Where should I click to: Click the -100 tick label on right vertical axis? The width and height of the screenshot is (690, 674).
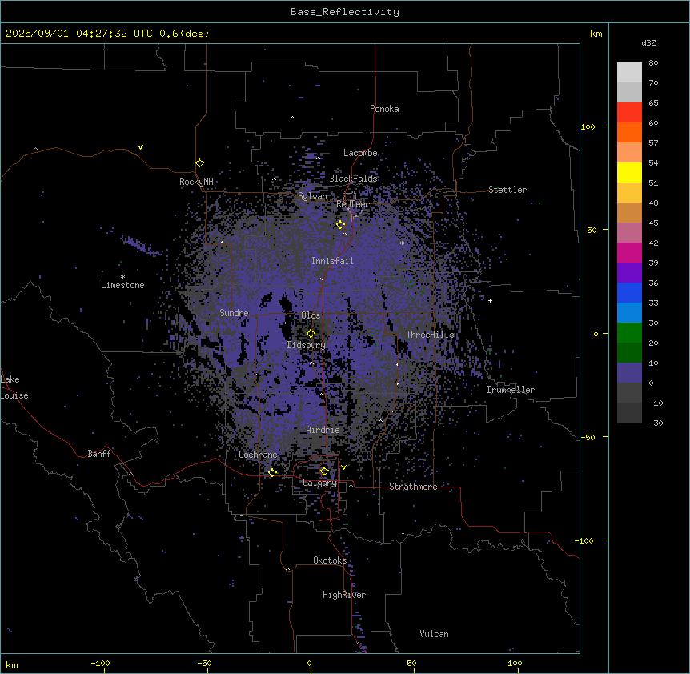584,540
